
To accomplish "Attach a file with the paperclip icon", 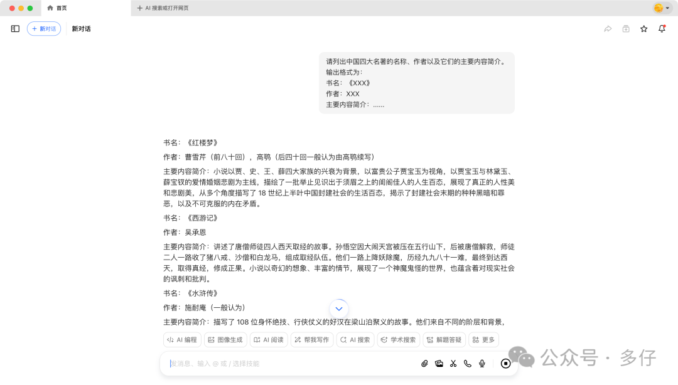I will pos(424,364).
